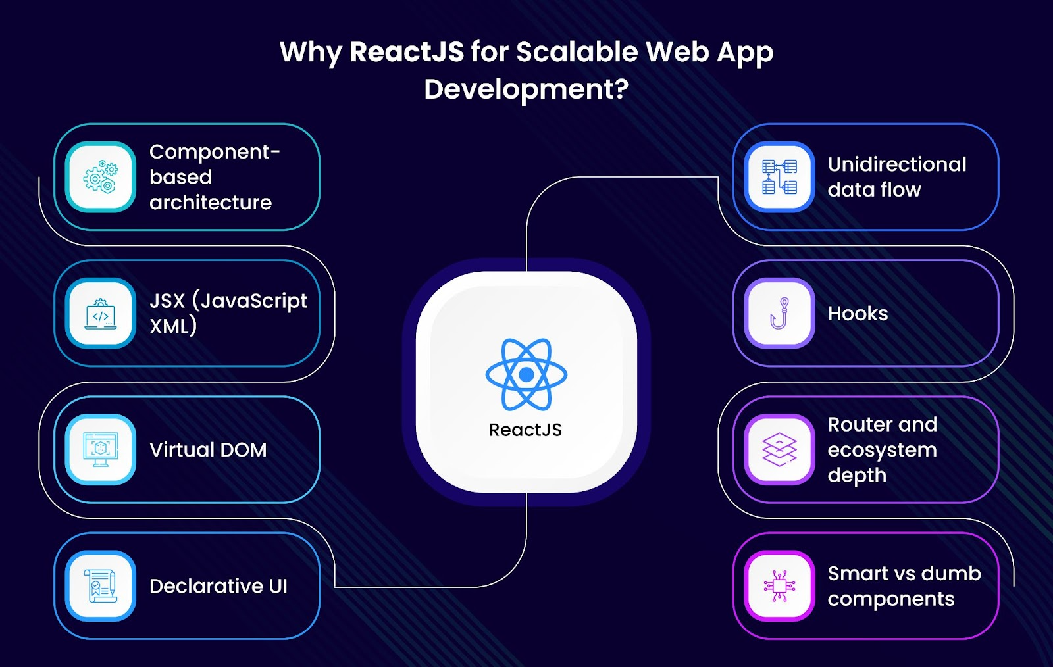Image resolution: width=1053 pixels, height=667 pixels.
Task: Open the Declarative UI scroll document icon
Action: click(101, 586)
